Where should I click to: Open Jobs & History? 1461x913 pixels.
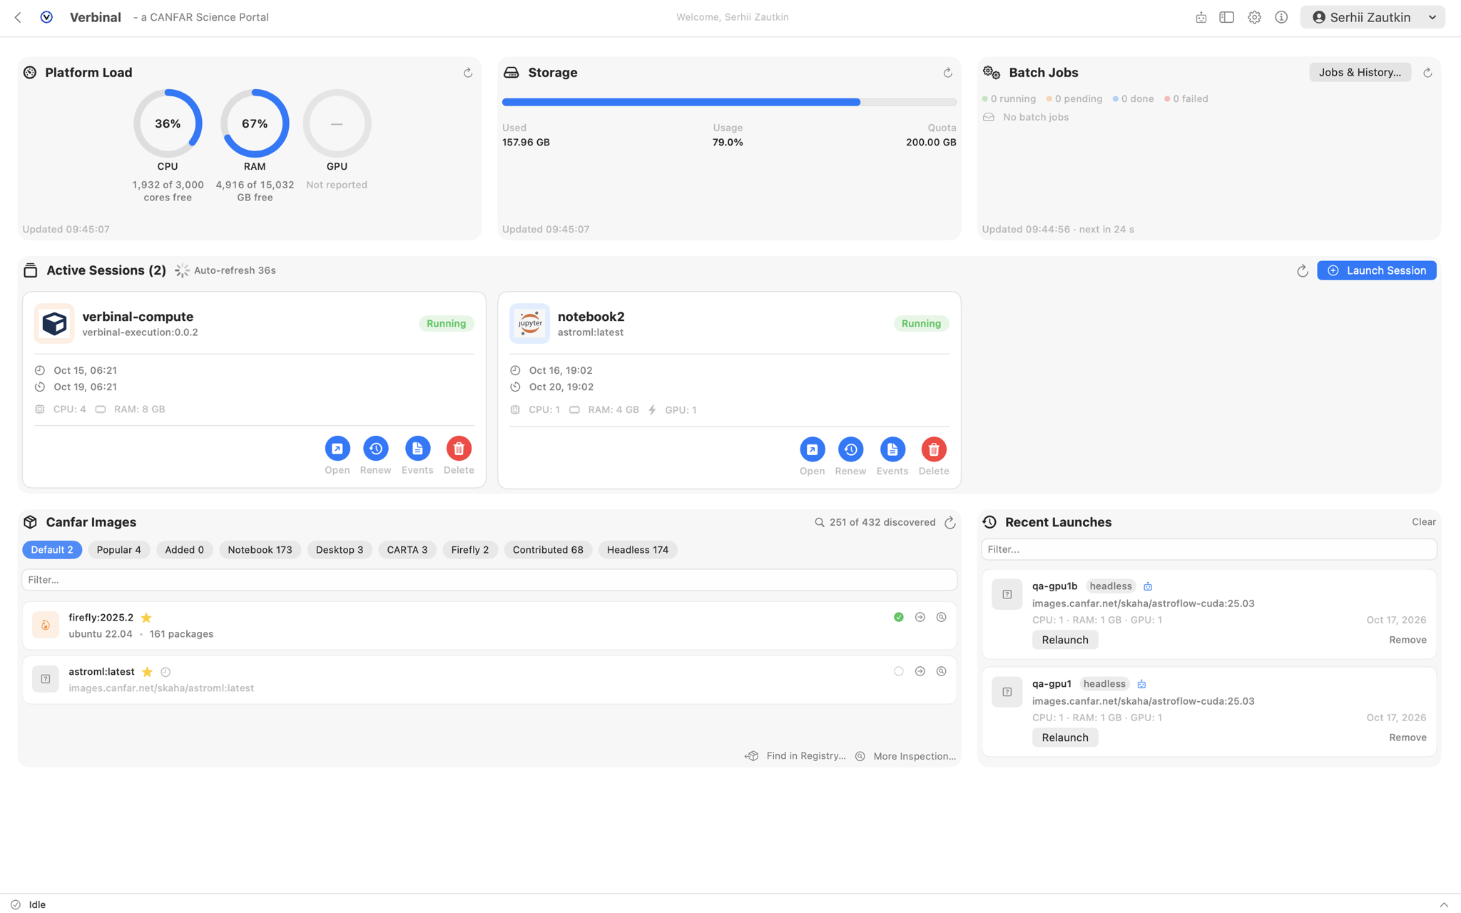pos(1360,72)
